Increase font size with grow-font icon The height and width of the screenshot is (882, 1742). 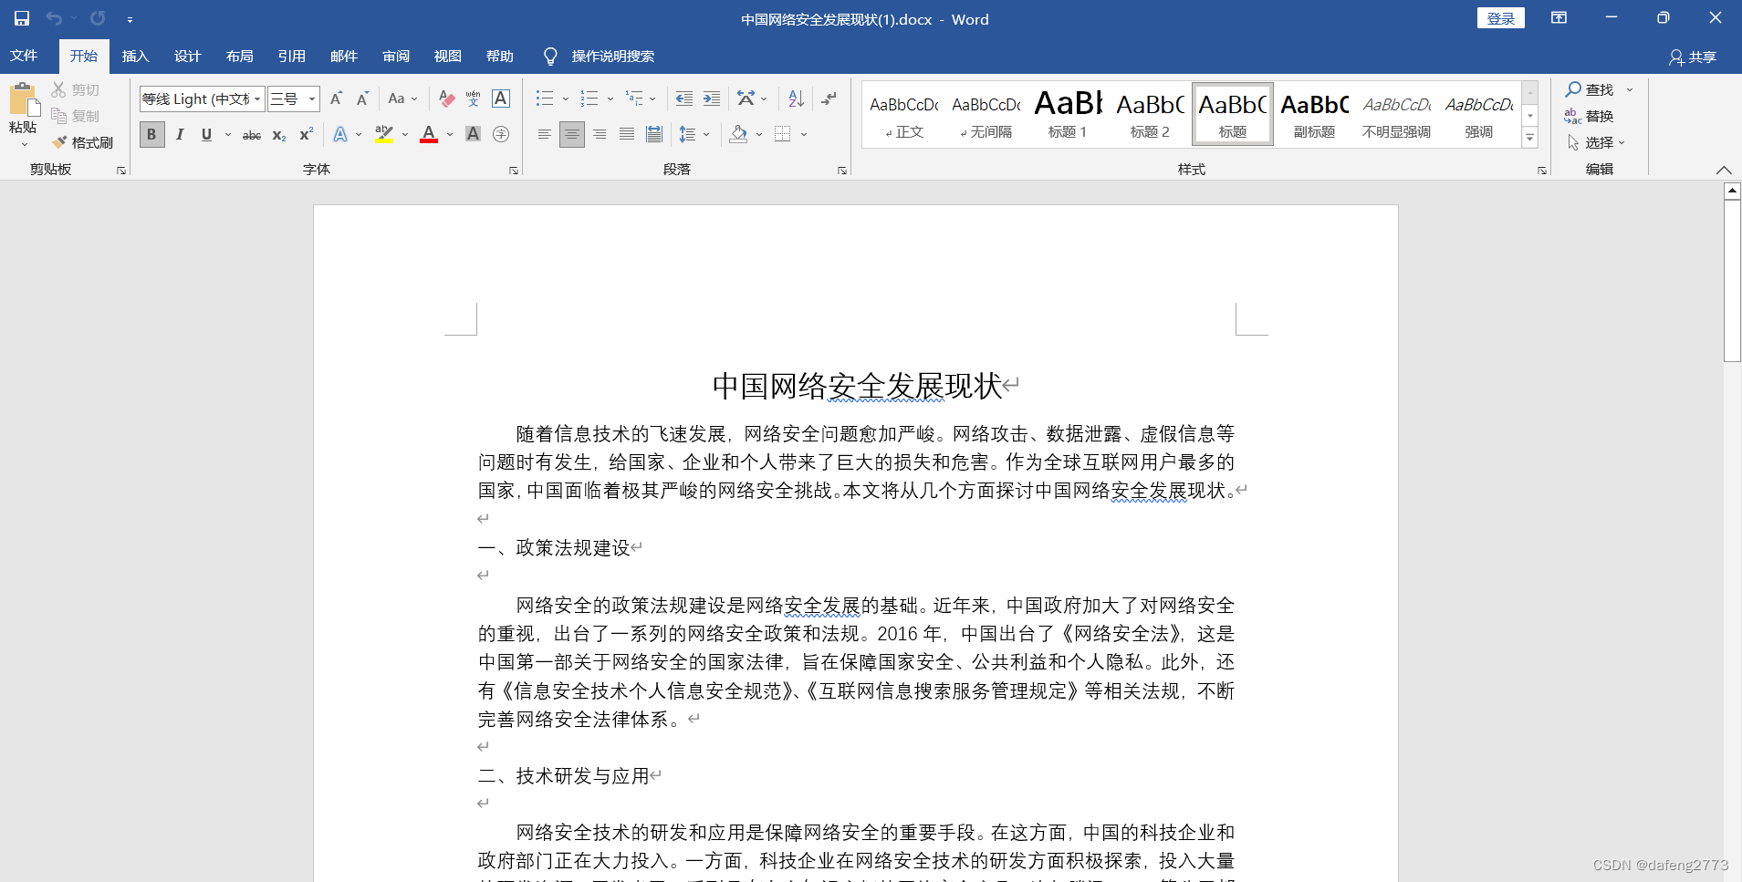(336, 99)
